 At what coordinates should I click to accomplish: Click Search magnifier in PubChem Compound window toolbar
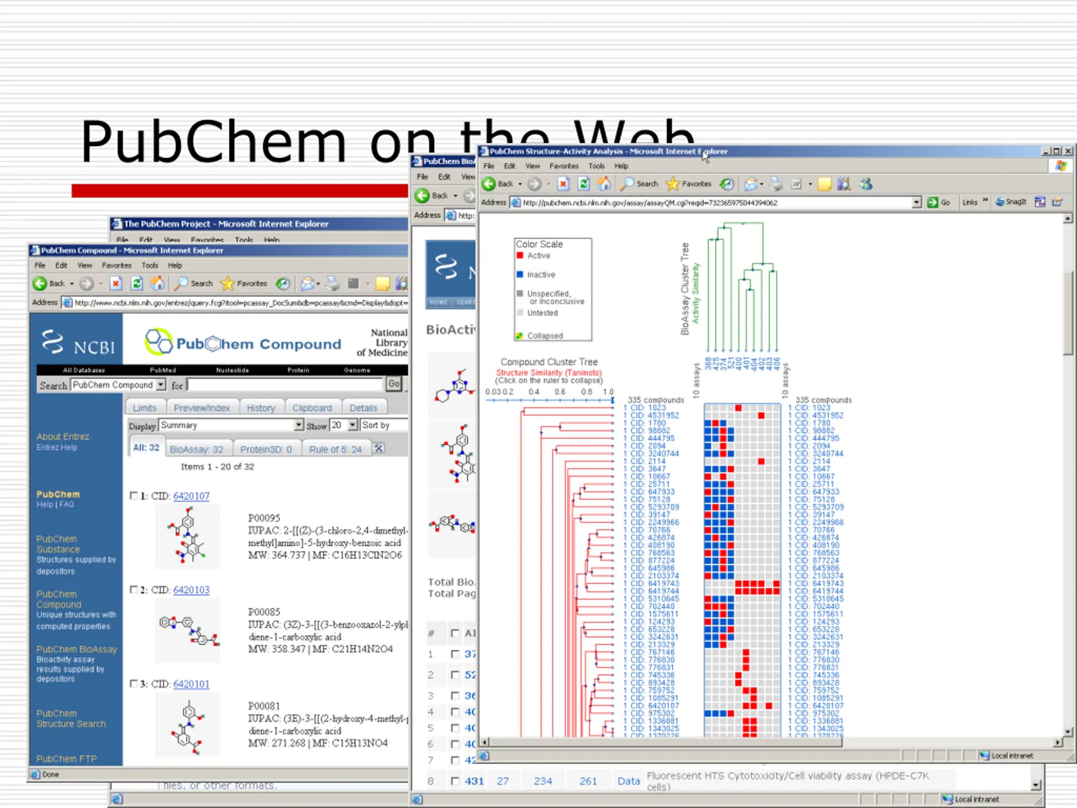pos(182,283)
